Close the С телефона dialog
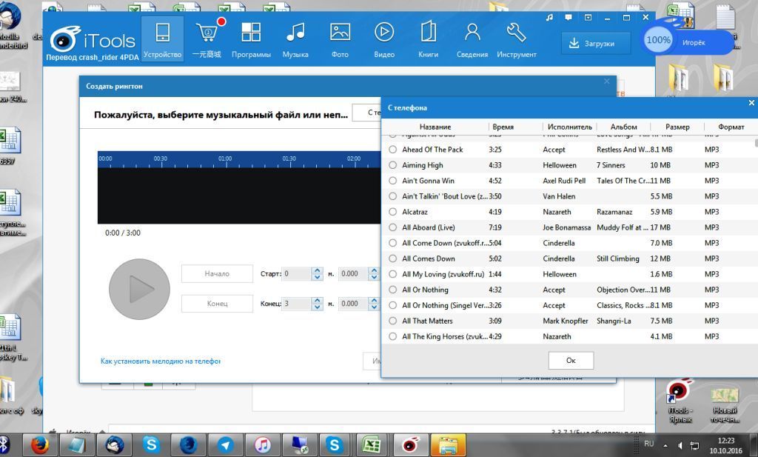 pos(751,102)
